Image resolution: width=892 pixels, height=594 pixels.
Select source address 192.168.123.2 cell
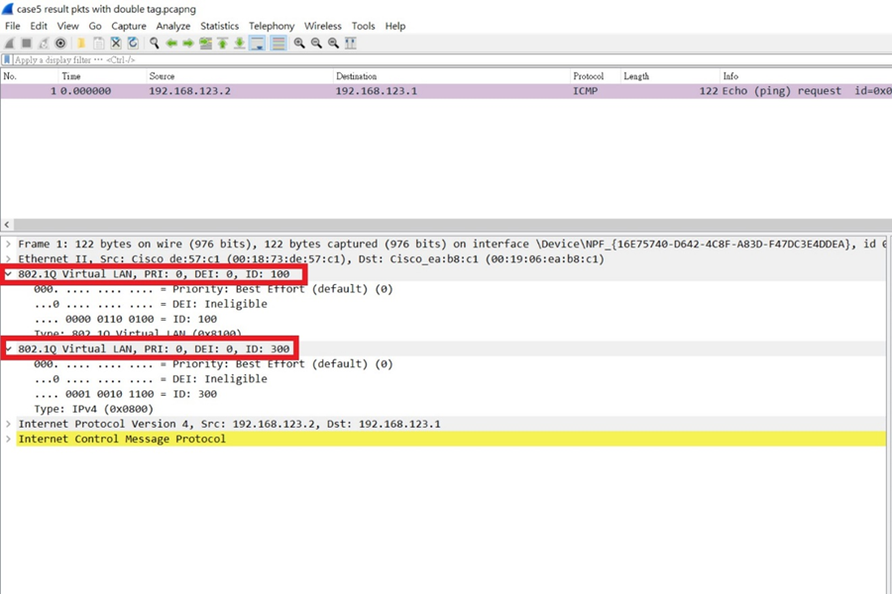click(x=190, y=91)
